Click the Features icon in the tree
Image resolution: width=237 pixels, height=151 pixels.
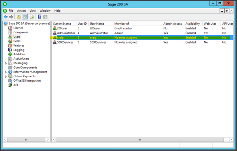[x=10, y=45]
